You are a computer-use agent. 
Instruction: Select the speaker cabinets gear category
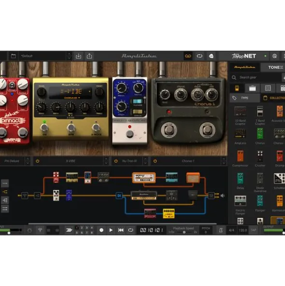pyautogui.click(x=268, y=88)
